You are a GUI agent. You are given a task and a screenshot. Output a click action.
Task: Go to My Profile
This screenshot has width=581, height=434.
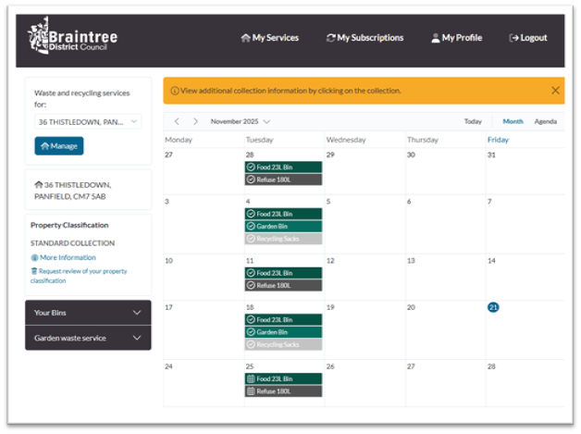click(457, 38)
